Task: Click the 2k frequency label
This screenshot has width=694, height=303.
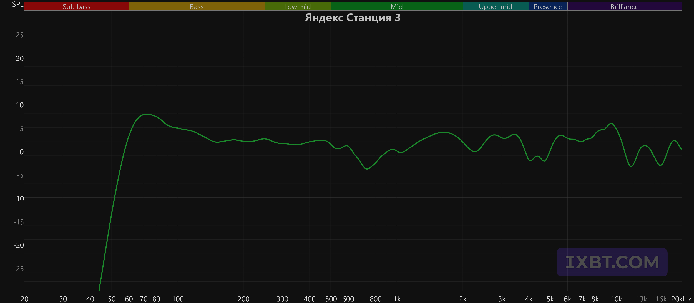Action: point(463,299)
